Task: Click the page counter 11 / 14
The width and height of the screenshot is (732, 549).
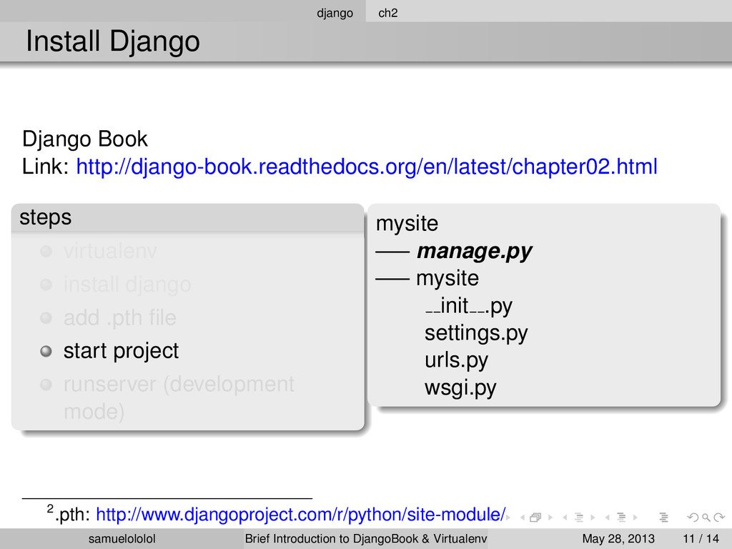Action: 701,539
